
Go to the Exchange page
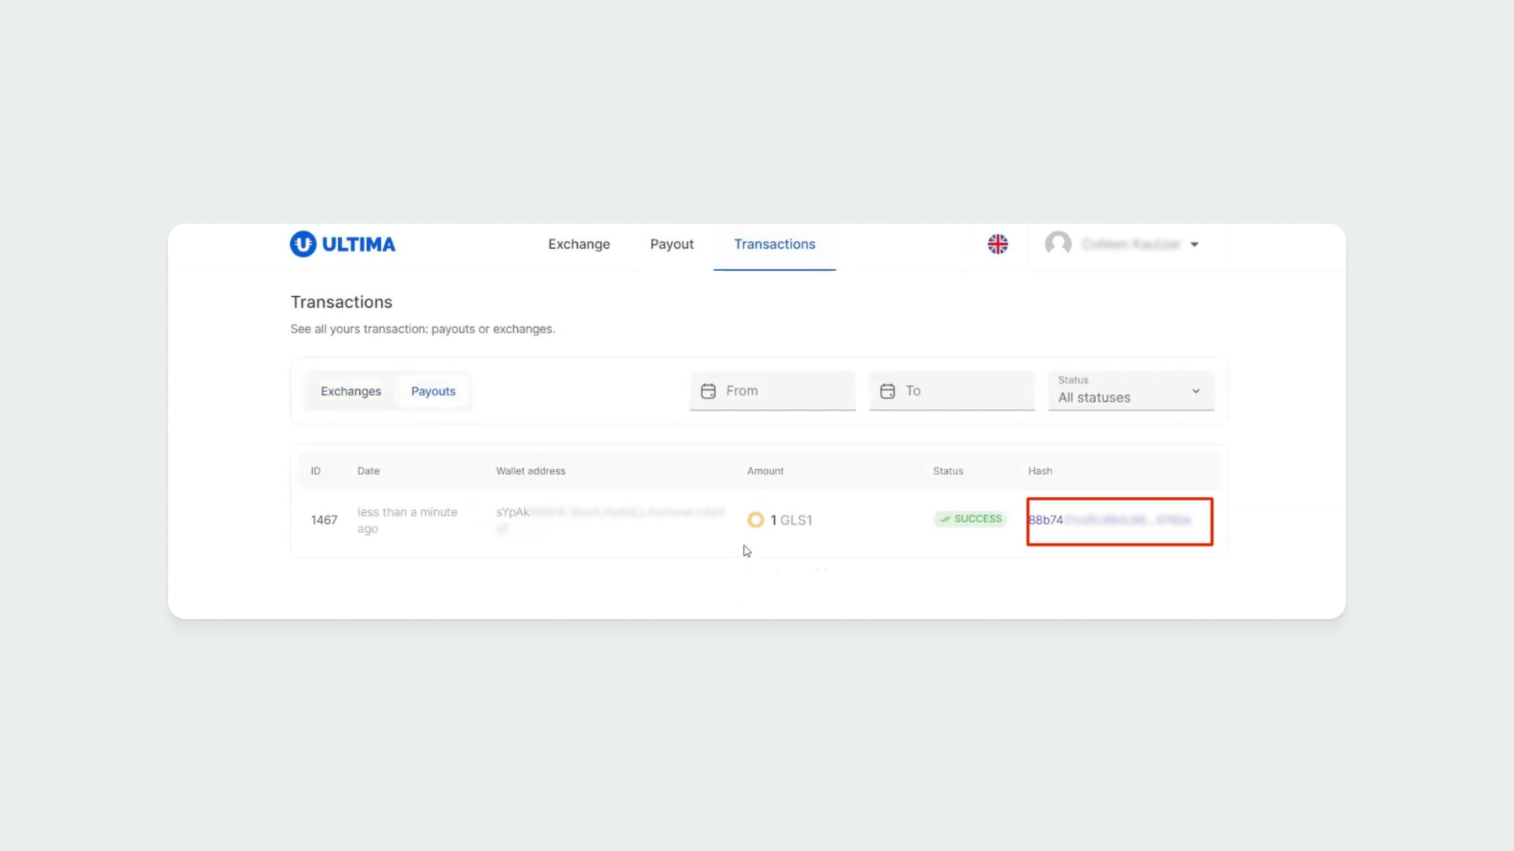pyautogui.click(x=579, y=244)
